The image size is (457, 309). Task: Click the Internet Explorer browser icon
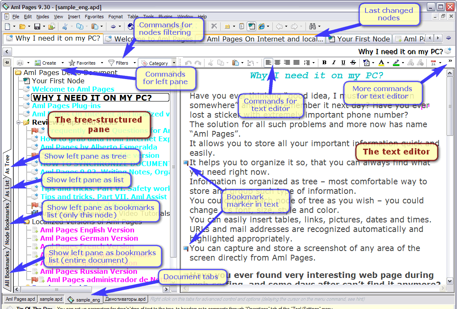pos(261,27)
